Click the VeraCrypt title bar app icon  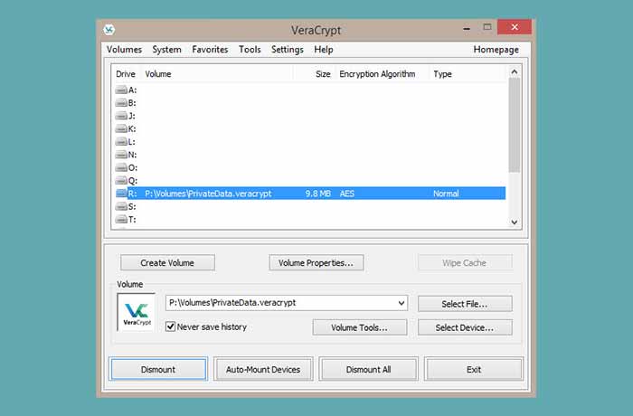(x=109, y=30)
